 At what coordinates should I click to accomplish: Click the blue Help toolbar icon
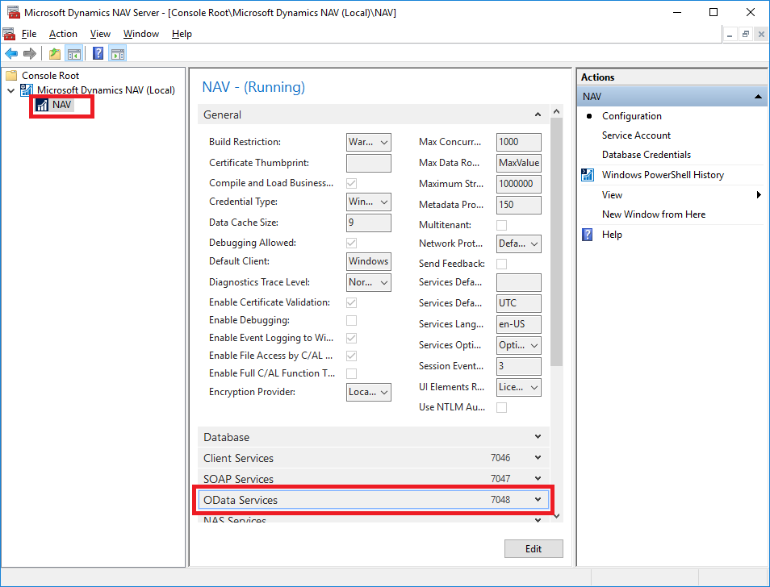pyautogui.click(x=98, y=53)
